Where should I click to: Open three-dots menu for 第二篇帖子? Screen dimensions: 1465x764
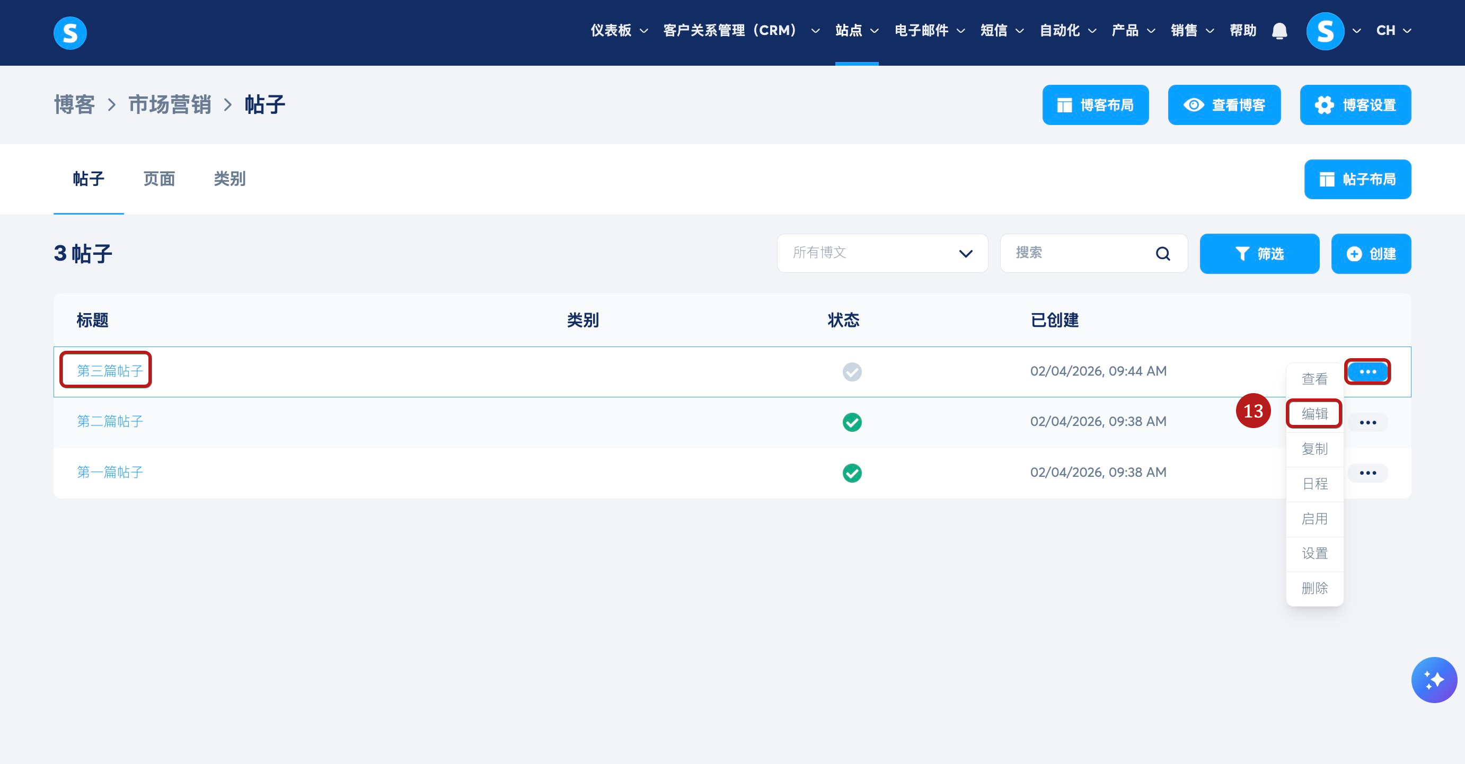tap(1367, 422)
